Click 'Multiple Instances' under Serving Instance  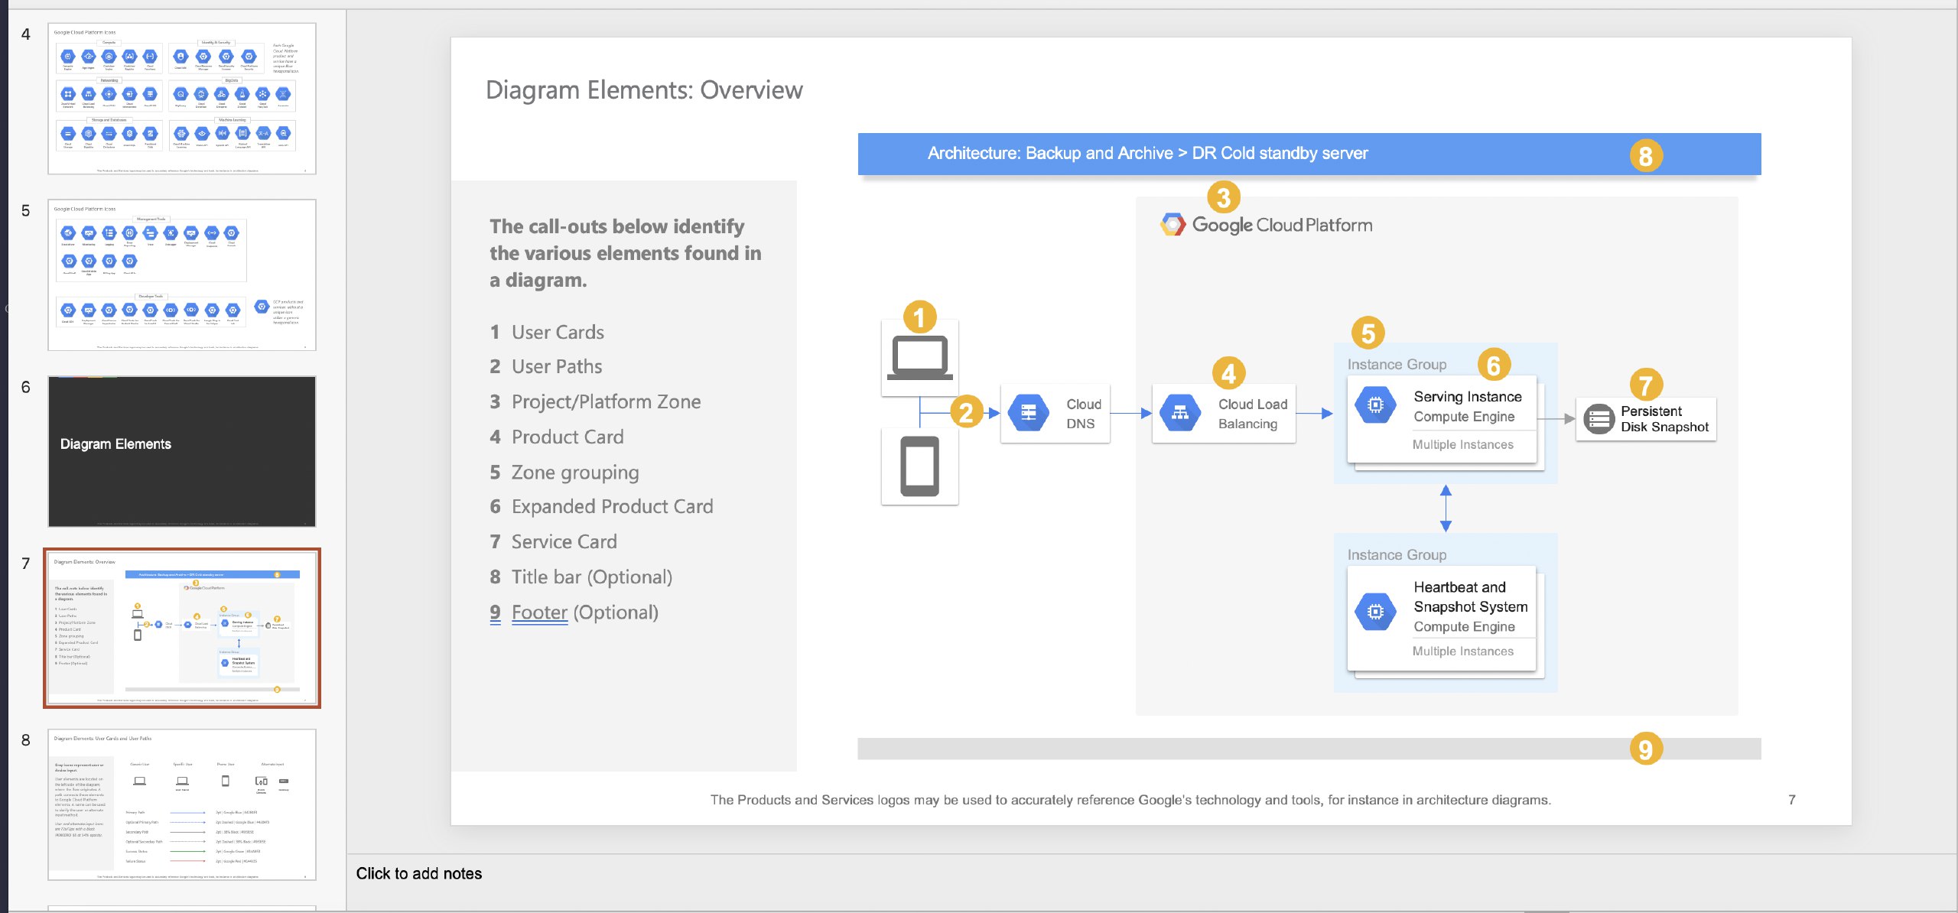pyautogui.click(x=1462, y=445)
